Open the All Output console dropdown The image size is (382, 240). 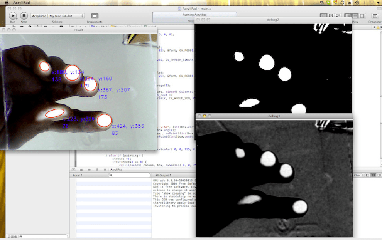tap(164, 175)
